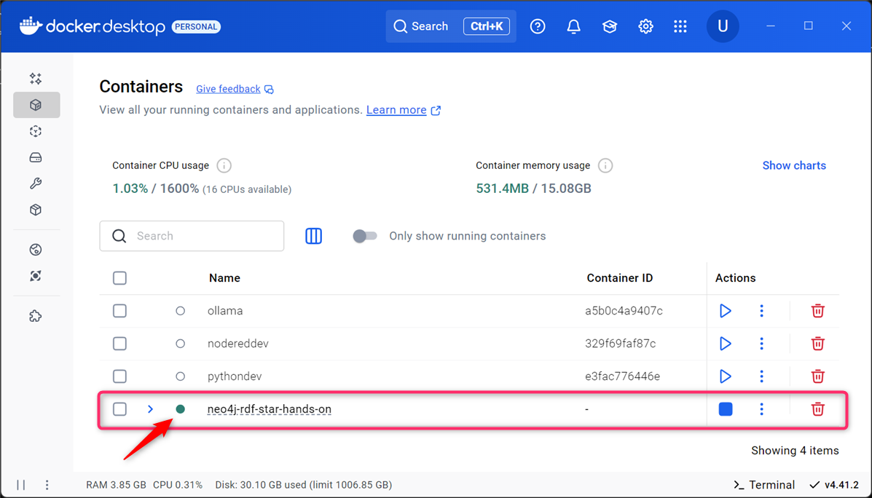Toggle Only show running containers switch
Image resolution: width=872 pixels, height=498 pixels.
point(365,236)
